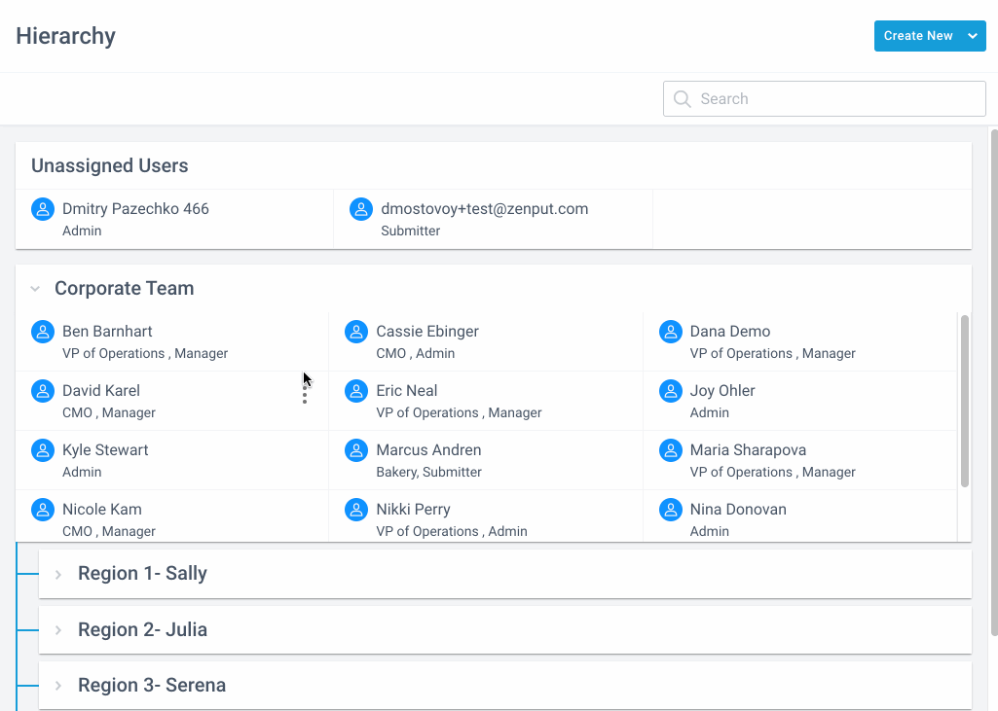Click the avatar icon next to Cassie Ebinger
This screenshot has height=711, width=998.
tap(355, 331)
